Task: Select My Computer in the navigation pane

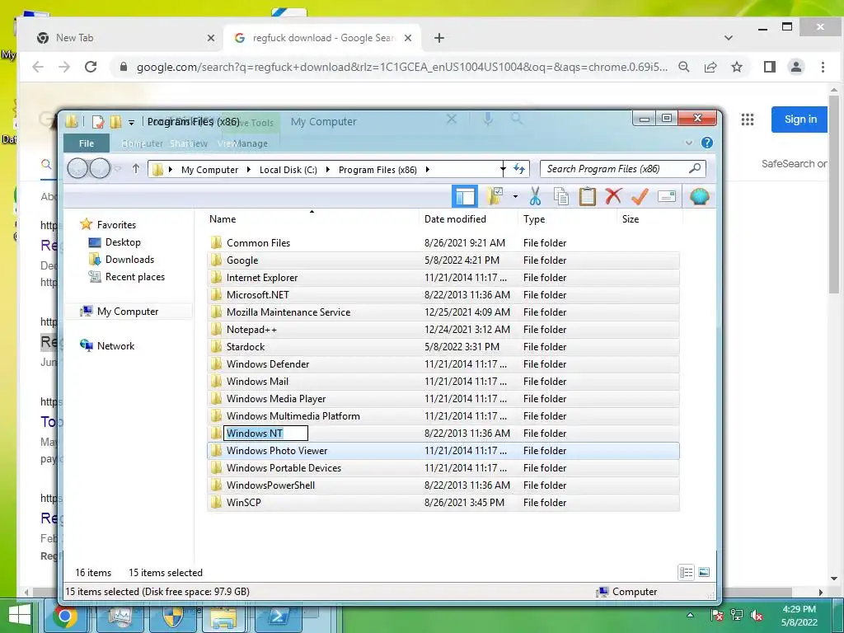Action: [128, 311]
